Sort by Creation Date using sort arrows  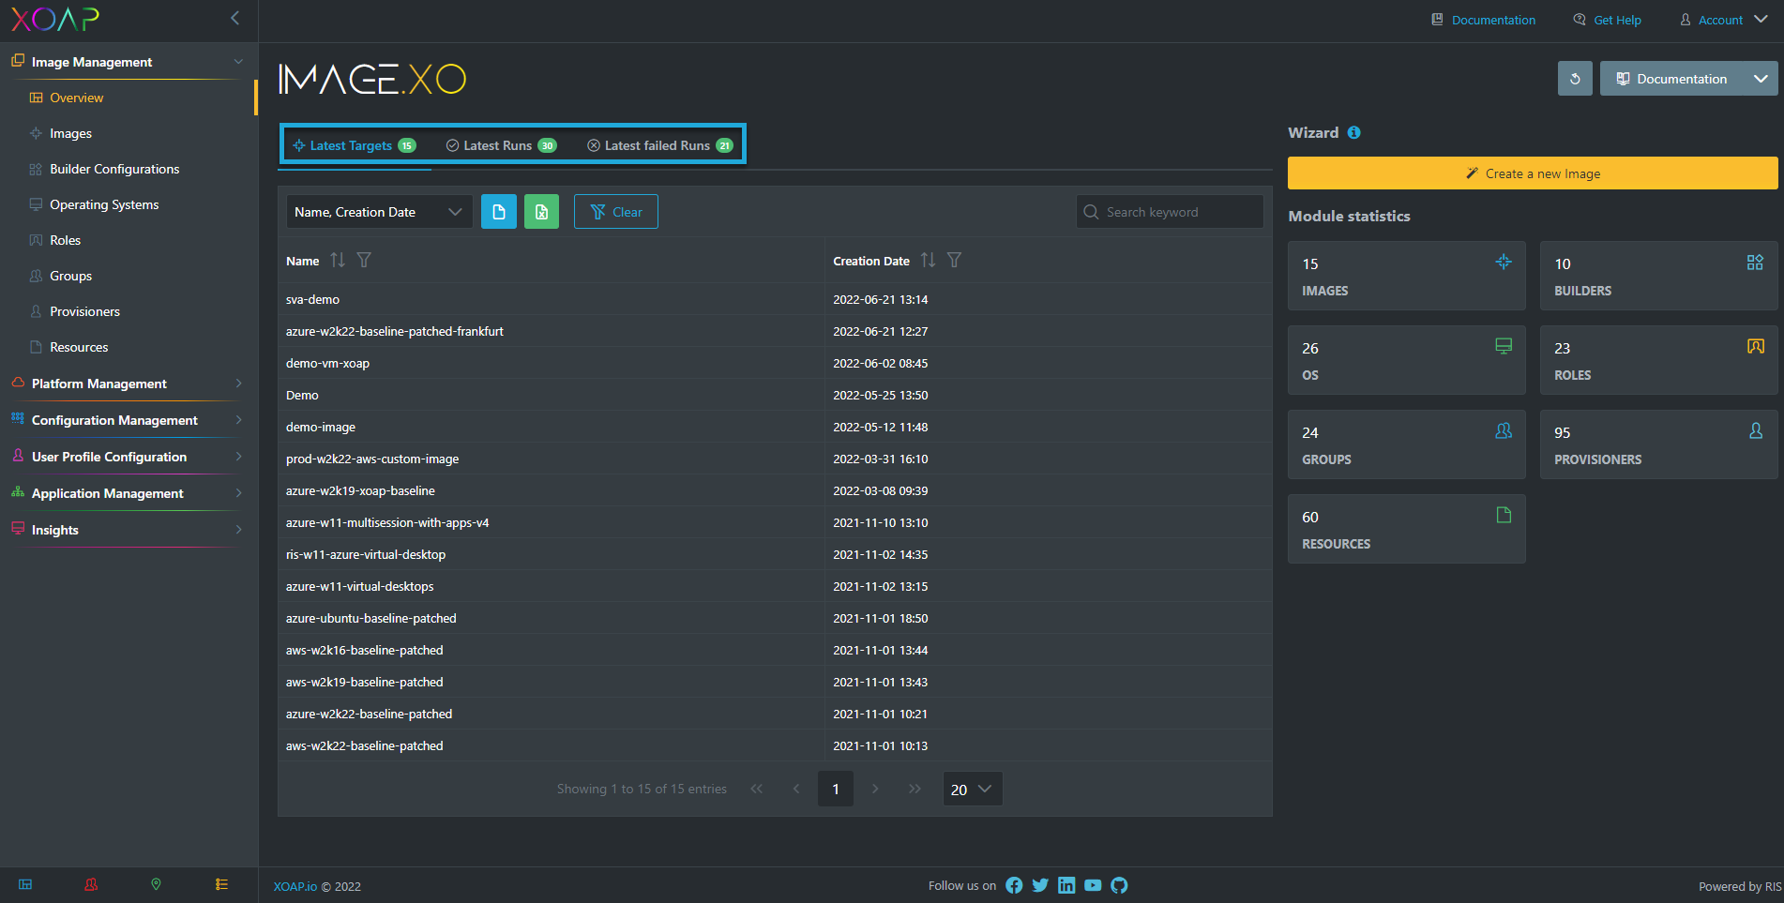tap(928, 261)
